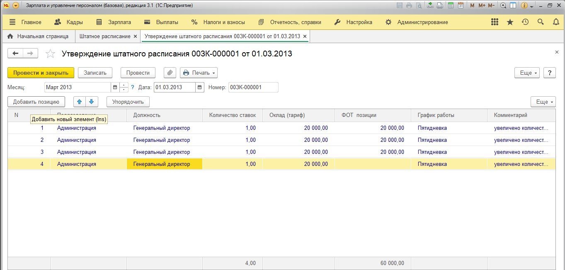Add document to favorites star
This screenshot has width=565, height=270.
pyautogui.click(x=50, y=54)
